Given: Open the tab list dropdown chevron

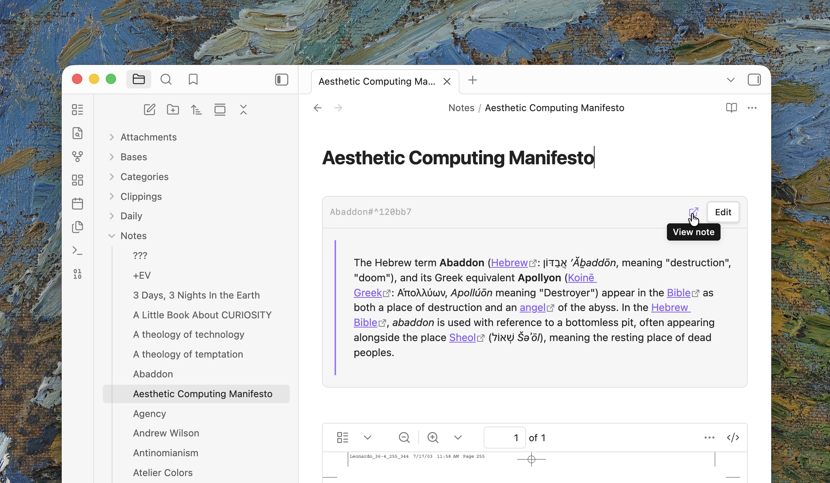Looking at the screenshot, I should pos(730,80).
